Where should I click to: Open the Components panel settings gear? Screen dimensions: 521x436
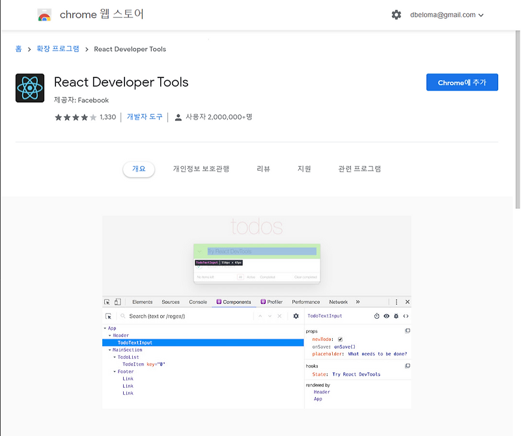pyautogui.click(x=295, y=315)
